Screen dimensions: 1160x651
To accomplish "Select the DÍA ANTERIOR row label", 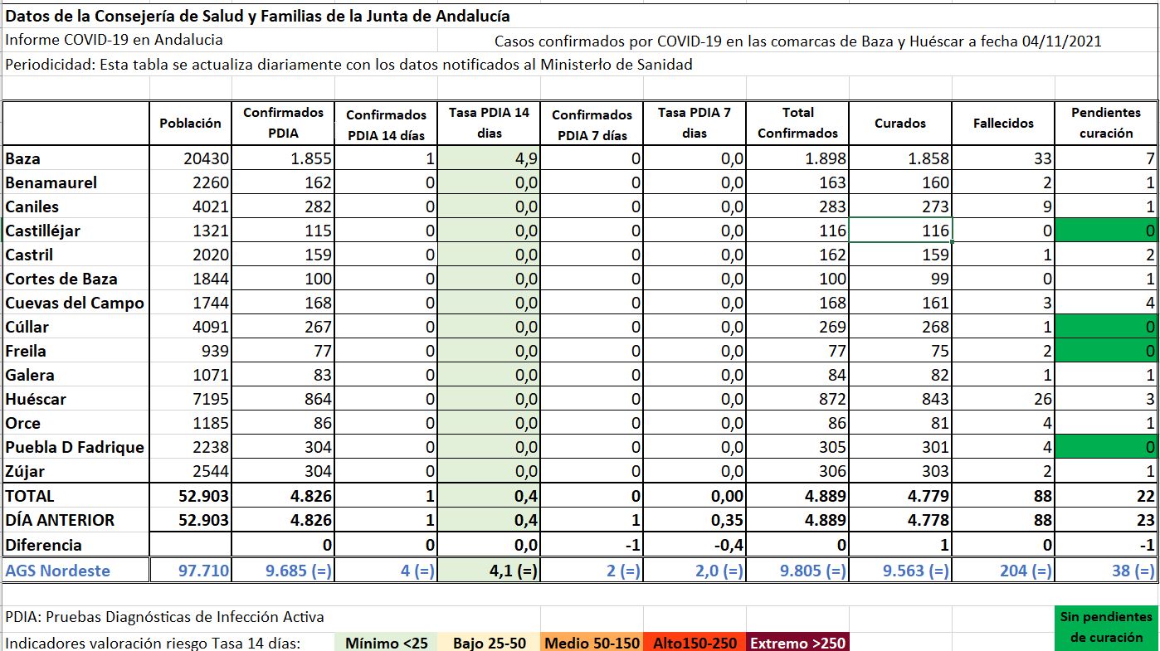I will coord(76,520).
